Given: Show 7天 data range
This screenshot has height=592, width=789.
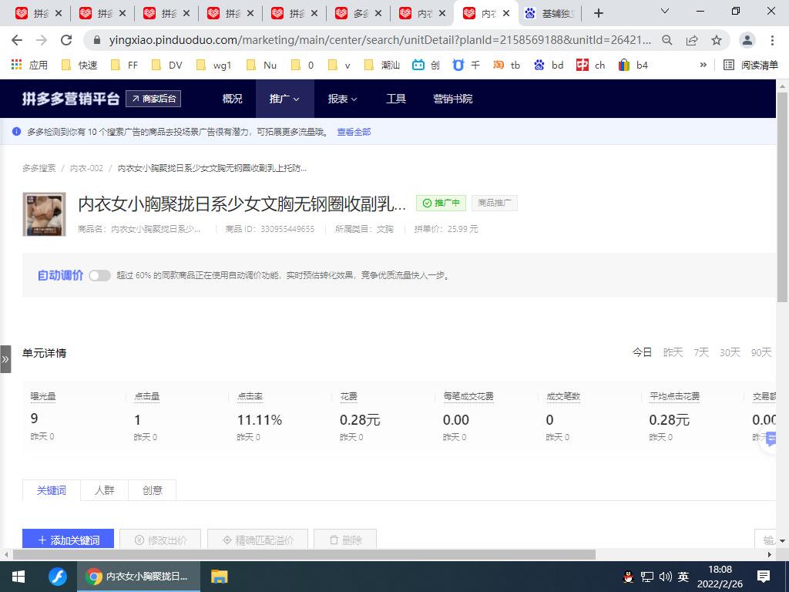Looking at the screenshot, I should coord(701,352).
